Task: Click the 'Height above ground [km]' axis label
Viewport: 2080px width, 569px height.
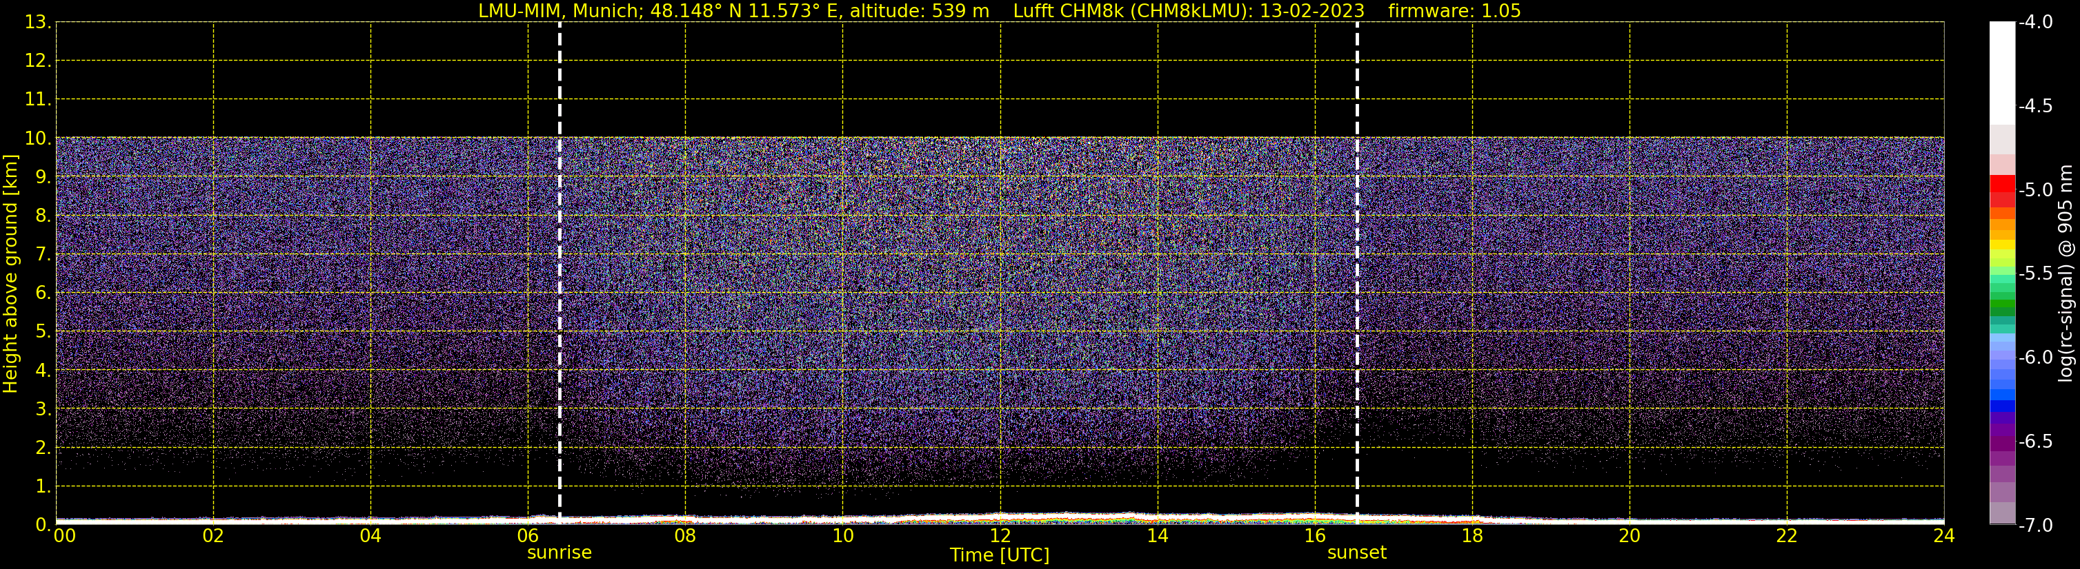Action: tap(10, 274)
